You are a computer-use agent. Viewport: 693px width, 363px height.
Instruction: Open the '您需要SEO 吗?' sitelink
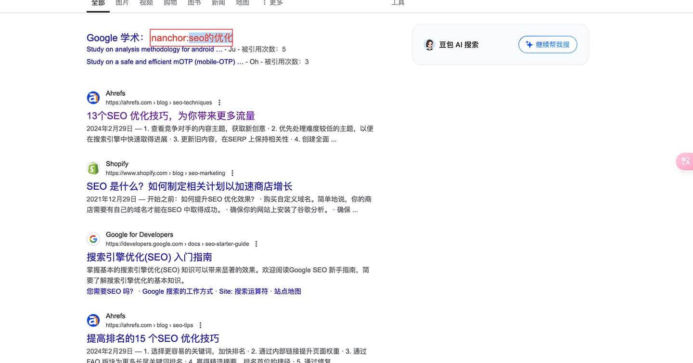(110, 291)
